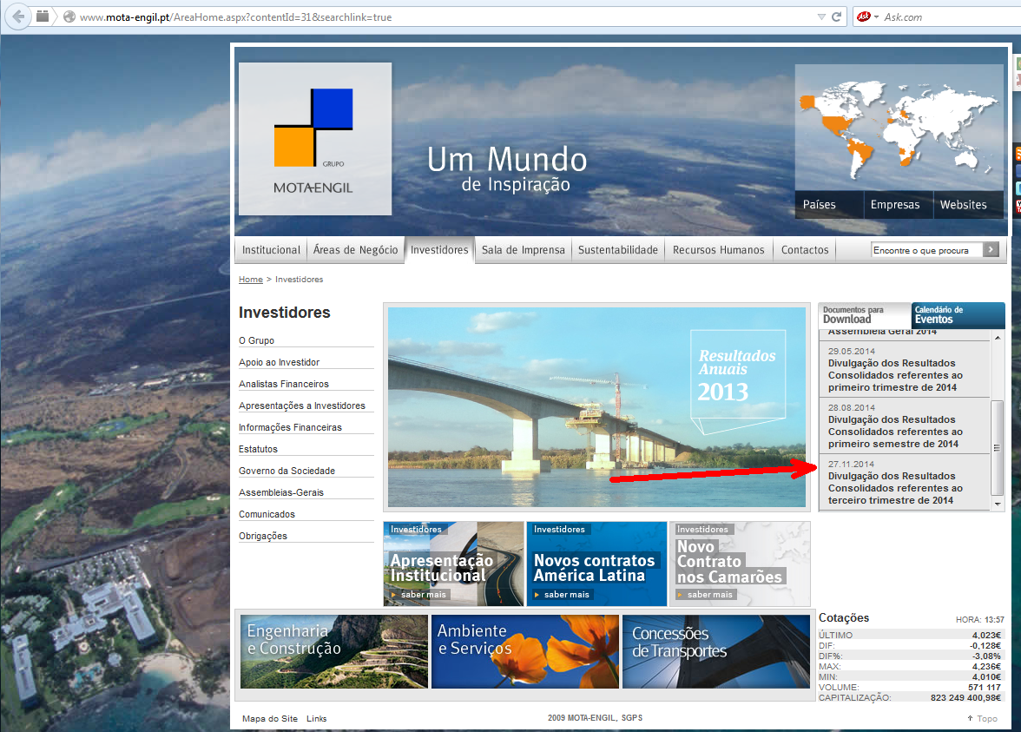Screen dimensions: 1021x732
Task: Click the 'Encontre o que procura' search box
Action: 926,250
